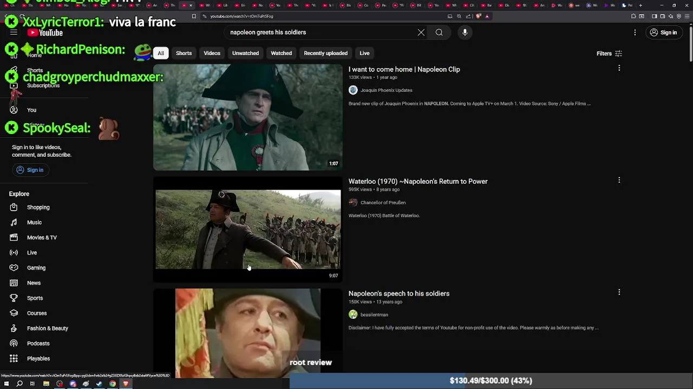Click the magnifier search button

point(439,32)
